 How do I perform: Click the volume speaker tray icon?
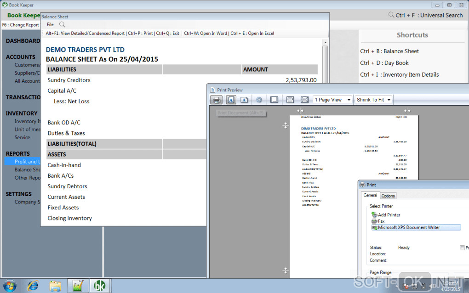click(x=431, y=287)
